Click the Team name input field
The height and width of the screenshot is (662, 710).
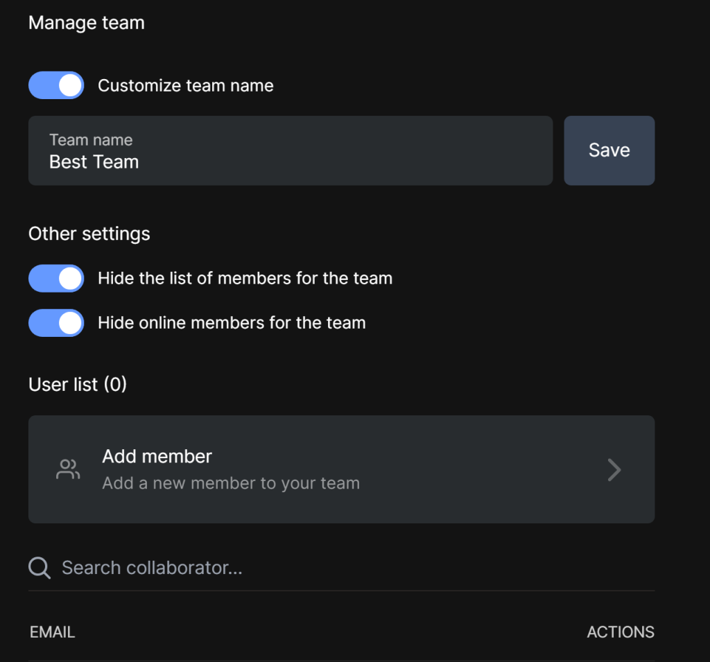291,150
